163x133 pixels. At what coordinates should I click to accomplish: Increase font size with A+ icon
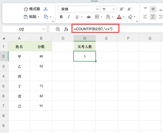pyautogui.click(x=122, y=9)
